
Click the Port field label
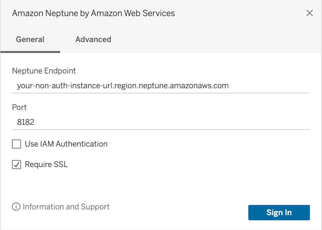point(19,107)
